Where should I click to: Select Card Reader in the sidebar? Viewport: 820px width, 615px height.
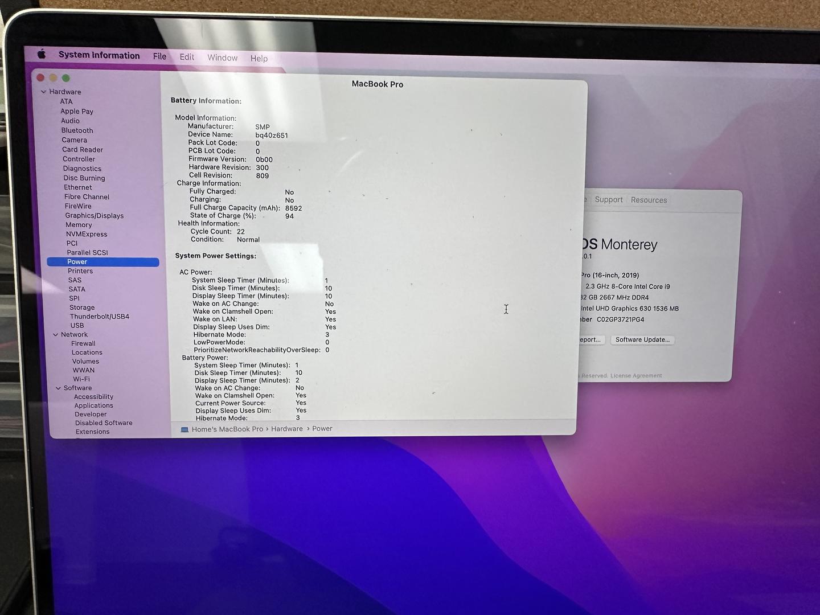pyautogui.click(x=83, y=150)
